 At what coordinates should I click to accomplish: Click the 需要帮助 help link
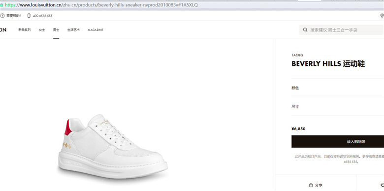(x=13, y=16)
